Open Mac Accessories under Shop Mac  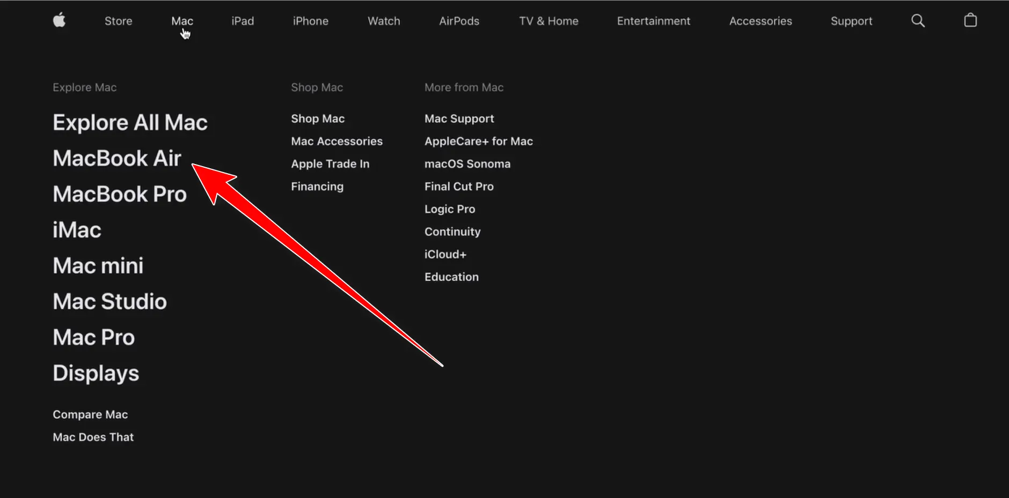(x=337, y=142)
